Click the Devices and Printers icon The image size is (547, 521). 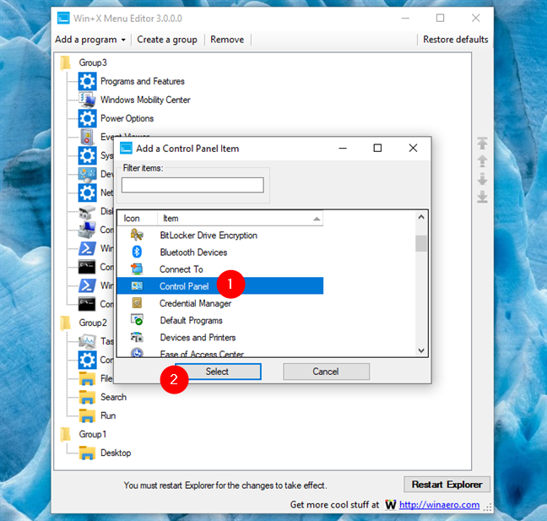pos(137,337)
